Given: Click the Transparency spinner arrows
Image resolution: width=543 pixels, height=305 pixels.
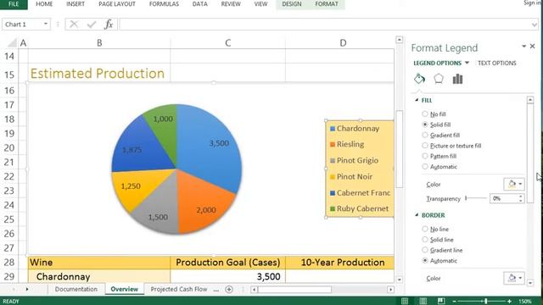Looking at the screenshot, I should (520, 198).
